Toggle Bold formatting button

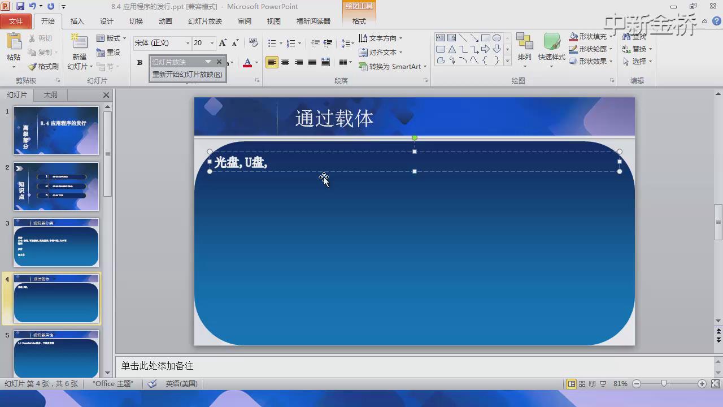point(140,63)
